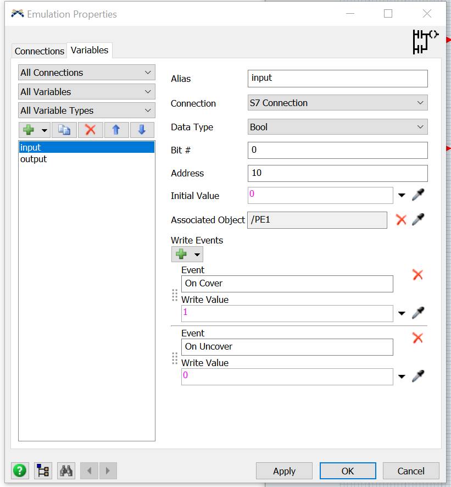Screen dimensions: 451x487
Task: Delete the selected variable with red X
Action: coord(90,130)
